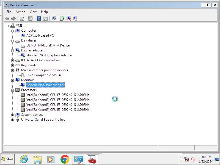Expand the System devices category
Image resolution: width=220 pixels, height=165 pixels.
12,115
